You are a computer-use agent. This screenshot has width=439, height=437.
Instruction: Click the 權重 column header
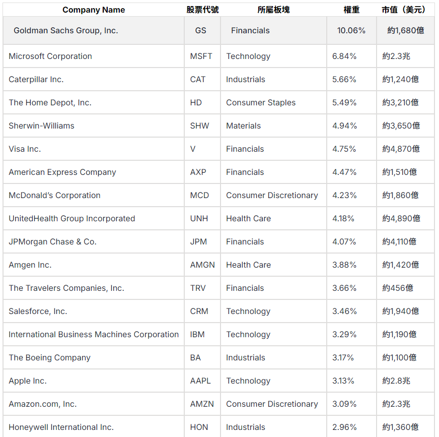tap(351, 10)
